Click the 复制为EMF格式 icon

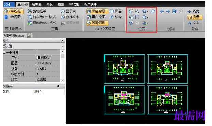pos(30,17)
